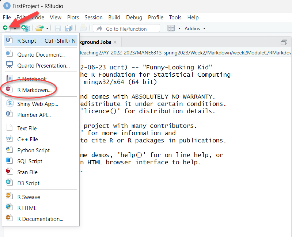Click the workspace panes grid icon
The image size is (292, 237).
pos(171,28)
